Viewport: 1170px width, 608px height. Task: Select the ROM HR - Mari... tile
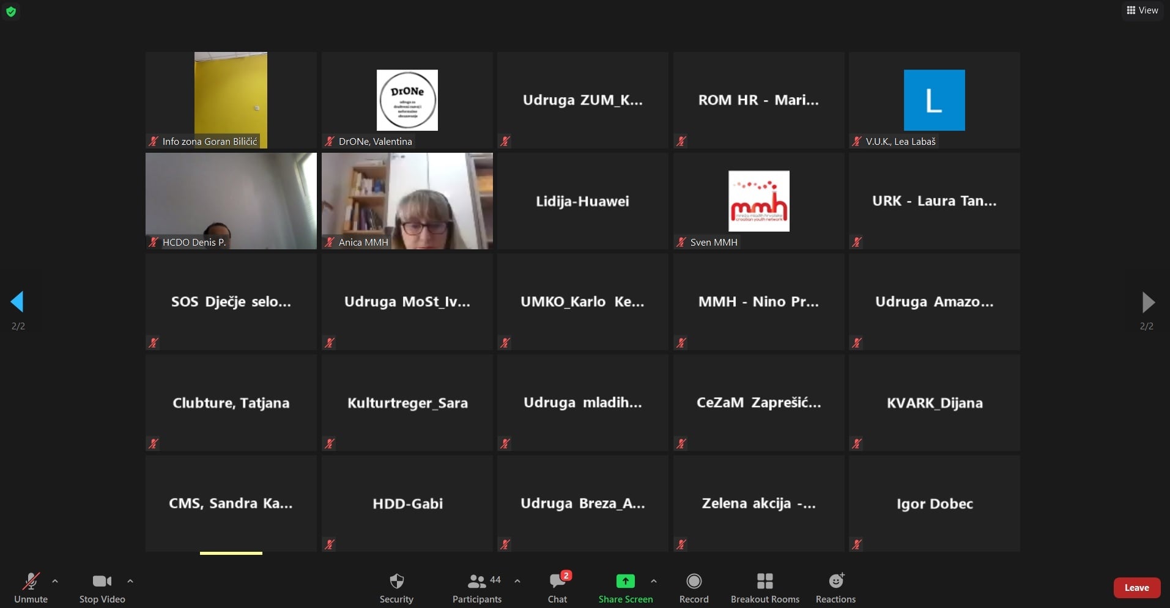759,100
